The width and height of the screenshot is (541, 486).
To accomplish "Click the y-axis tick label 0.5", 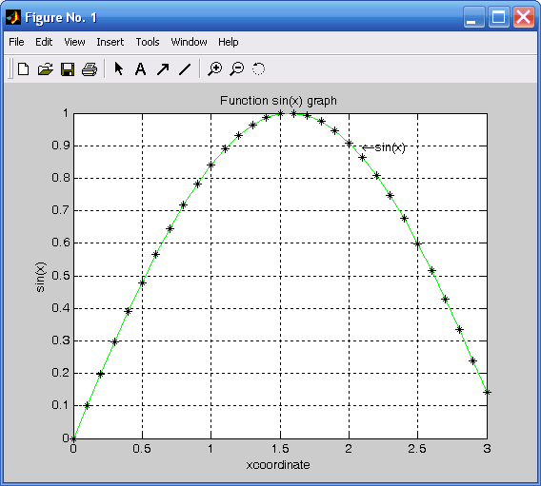I will 61,276.
